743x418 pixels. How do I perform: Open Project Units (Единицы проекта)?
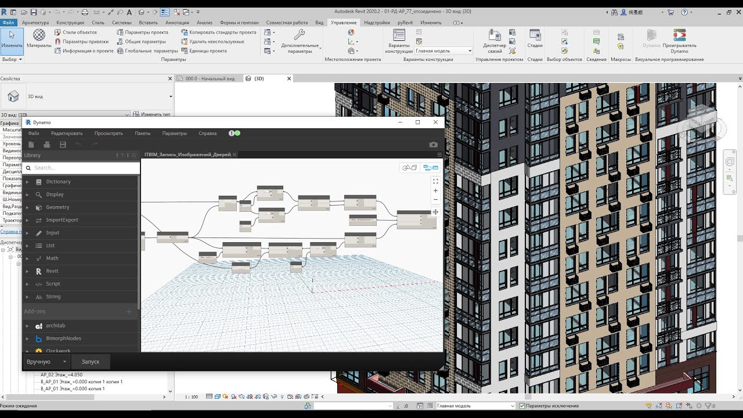[204, 51]
